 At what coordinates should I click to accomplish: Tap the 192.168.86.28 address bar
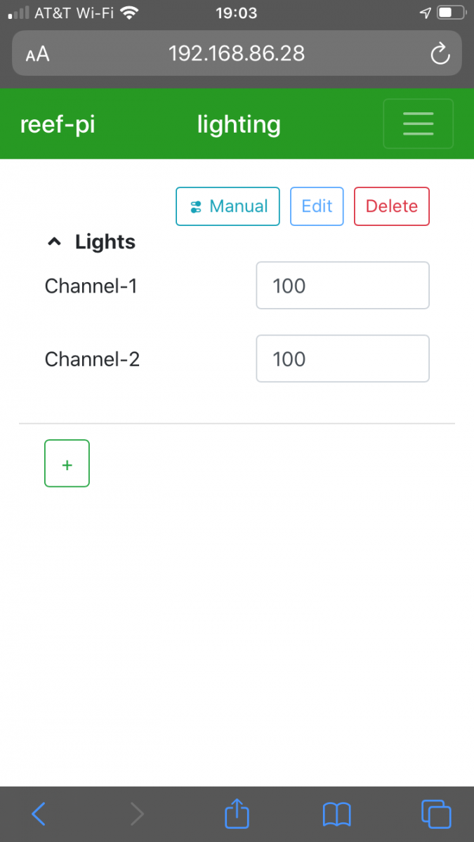tap(237, 53)
